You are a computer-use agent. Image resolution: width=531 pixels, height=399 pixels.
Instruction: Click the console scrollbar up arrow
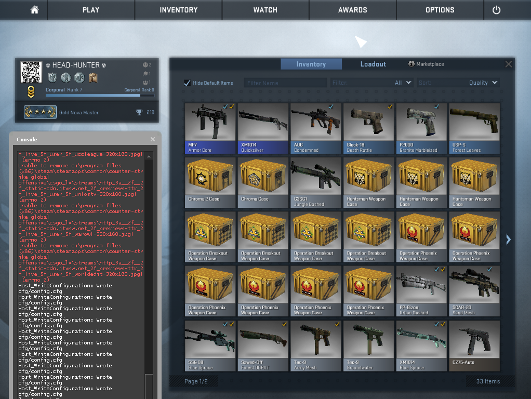(149, 156)
